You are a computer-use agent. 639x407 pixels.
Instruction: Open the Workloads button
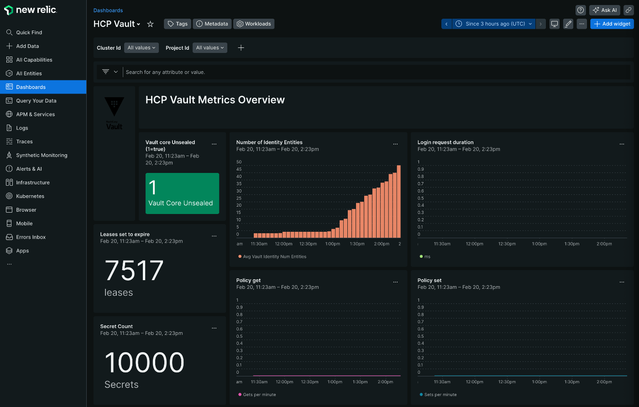pos(254,24)
